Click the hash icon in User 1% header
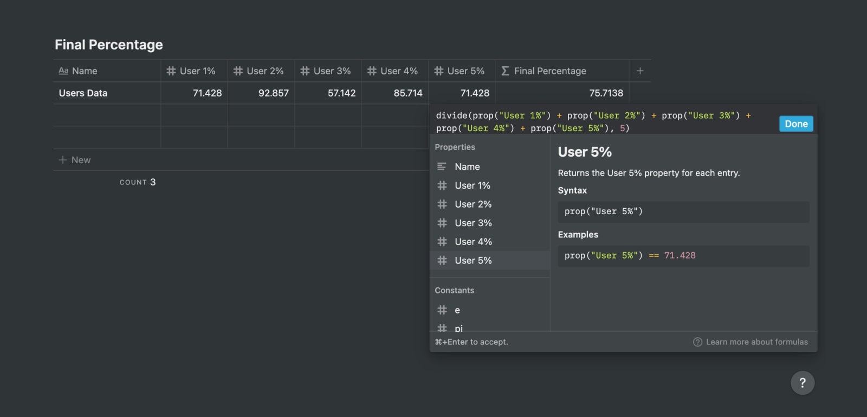The height and width of the screenshot is (417, 867). 171,71
